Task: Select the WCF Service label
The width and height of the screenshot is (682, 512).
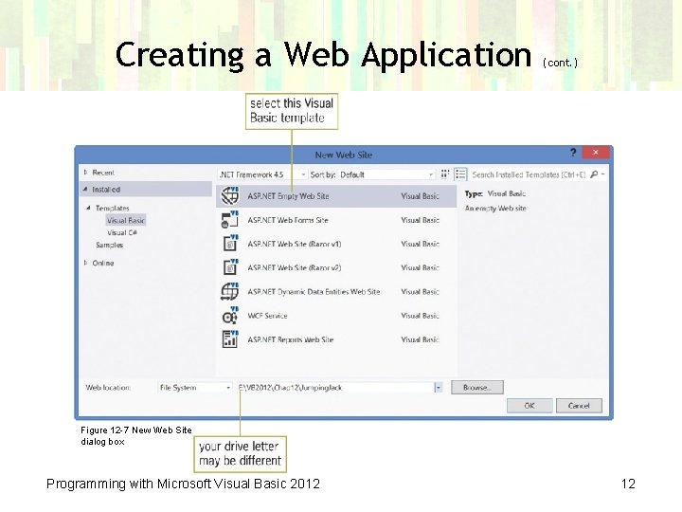Action: pos(267,316)
